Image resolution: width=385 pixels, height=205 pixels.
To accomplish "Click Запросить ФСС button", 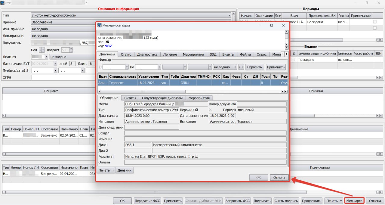I will pyautogui.click(x=238, y=201).
